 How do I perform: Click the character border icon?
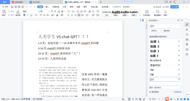(x=62, y=15)
